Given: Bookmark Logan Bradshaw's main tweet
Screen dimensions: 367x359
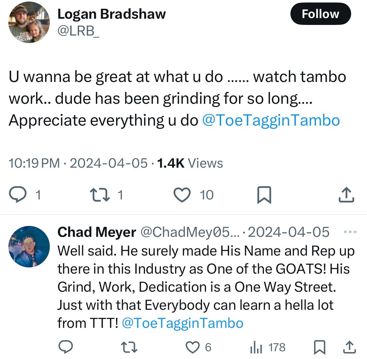Looking at the screenshot, I should [264, 195].
